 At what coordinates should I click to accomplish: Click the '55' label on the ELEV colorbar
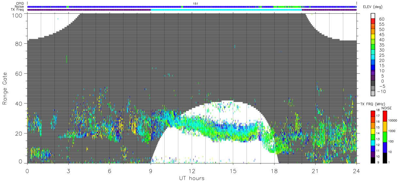pyautogui.click(x=381, y=24)
